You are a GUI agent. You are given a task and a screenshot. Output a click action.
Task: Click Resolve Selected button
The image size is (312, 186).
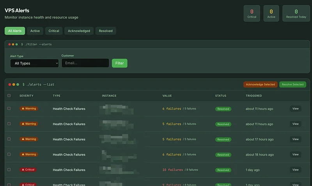(293, 84)
